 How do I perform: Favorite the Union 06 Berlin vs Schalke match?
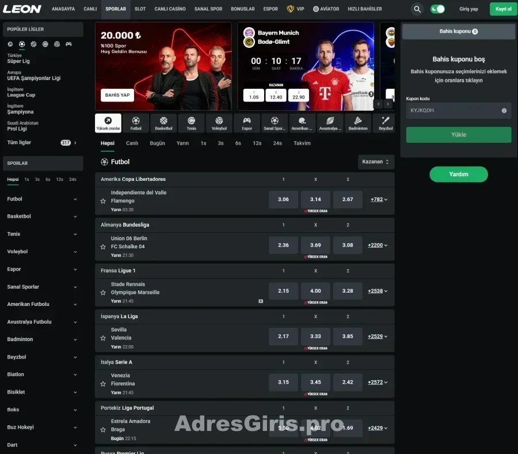click(103, 247)
